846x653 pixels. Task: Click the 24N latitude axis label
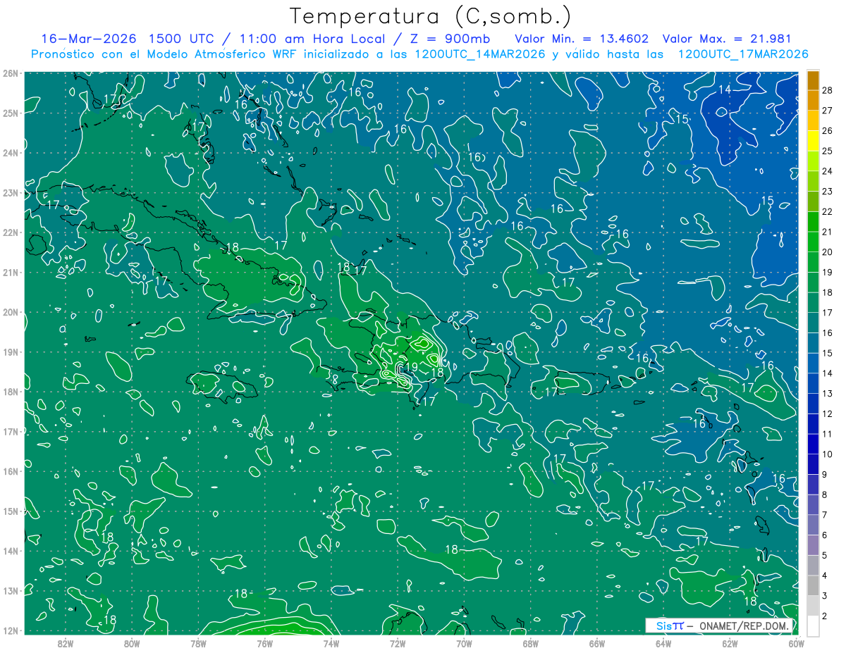[x=11, y=153]
